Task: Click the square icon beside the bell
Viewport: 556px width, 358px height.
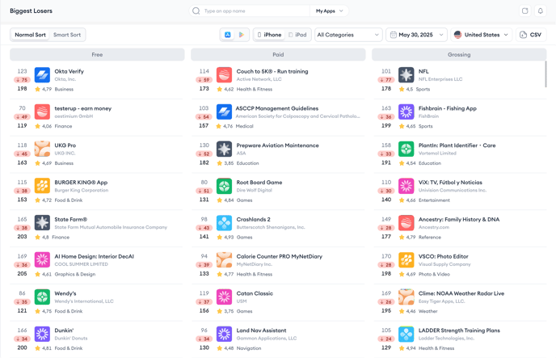Action: (525, 11)
